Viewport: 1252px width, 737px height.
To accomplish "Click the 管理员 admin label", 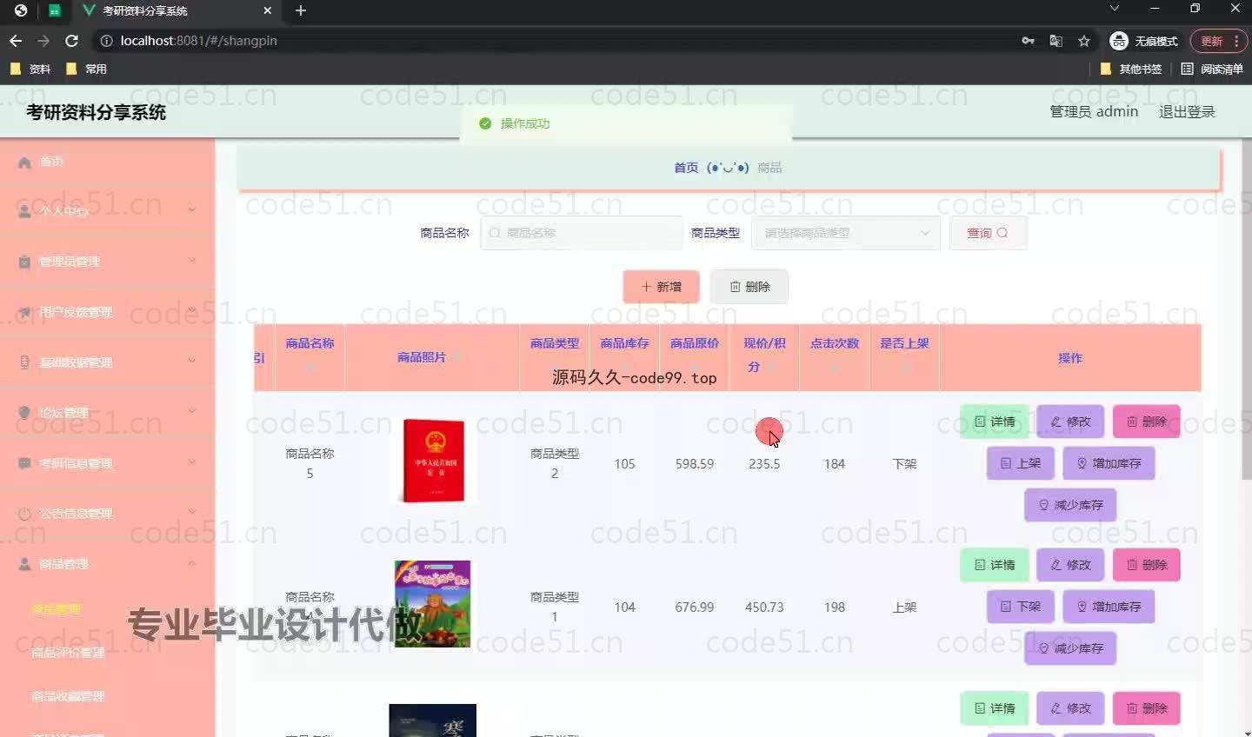I will pos(1094,111).
